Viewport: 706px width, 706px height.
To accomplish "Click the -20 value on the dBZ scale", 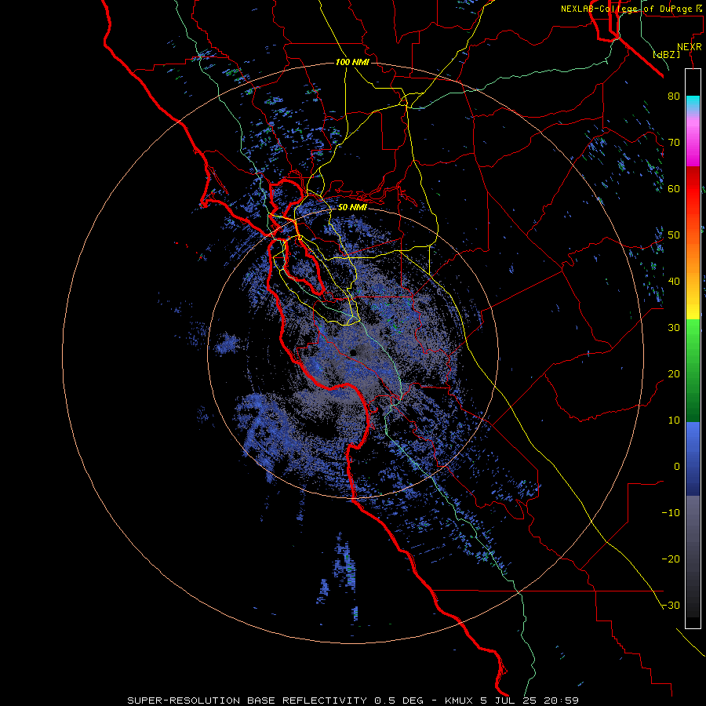I will coord(671,559).
